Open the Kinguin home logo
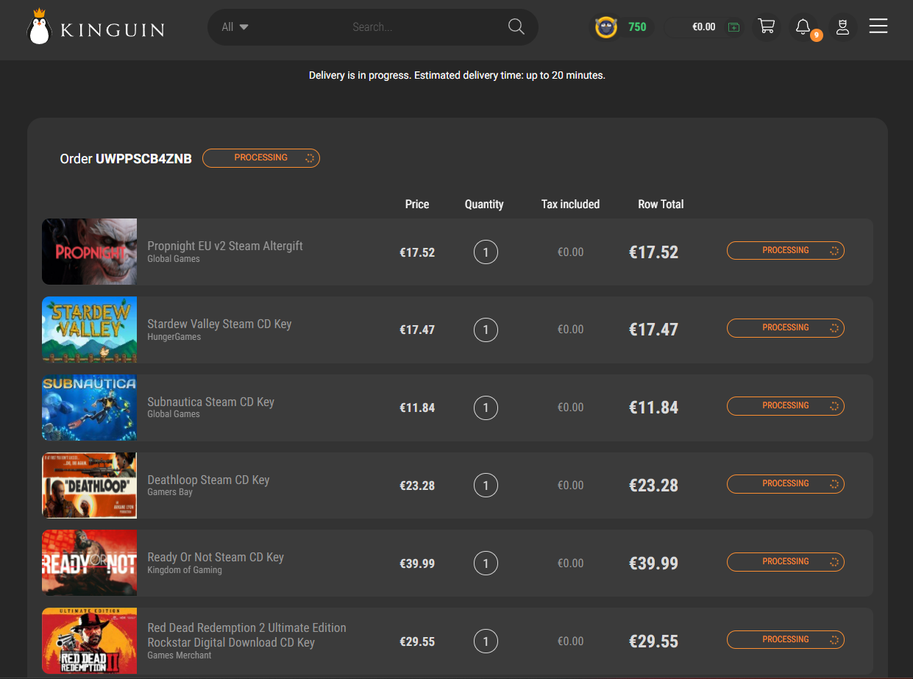 tap(95, 27)
